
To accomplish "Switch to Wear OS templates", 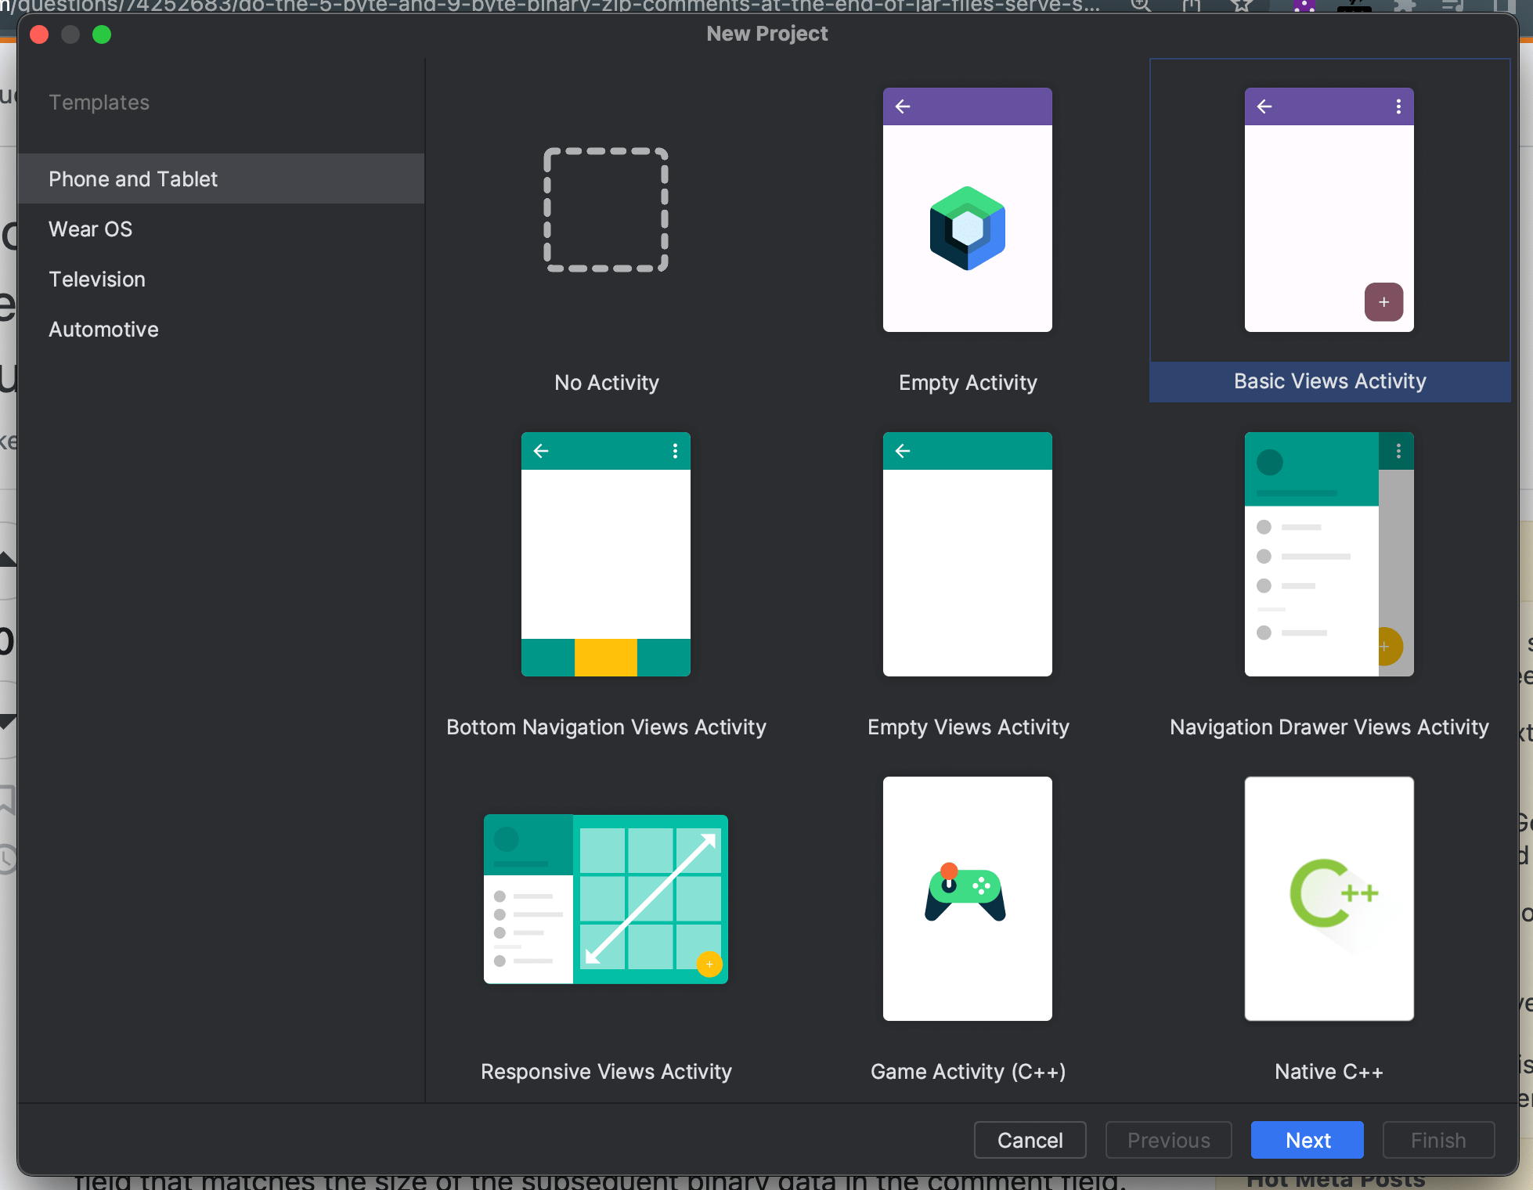I will click(91, 229).
